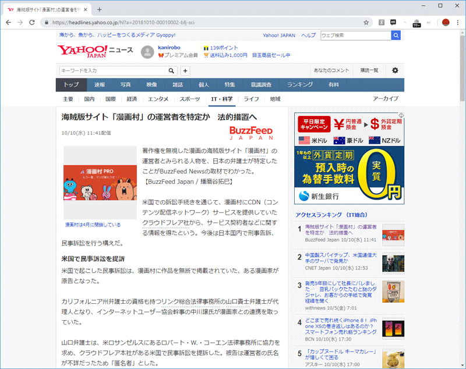
Task: Click in the ウェブ検索 input field
Action: pos(356,36)
